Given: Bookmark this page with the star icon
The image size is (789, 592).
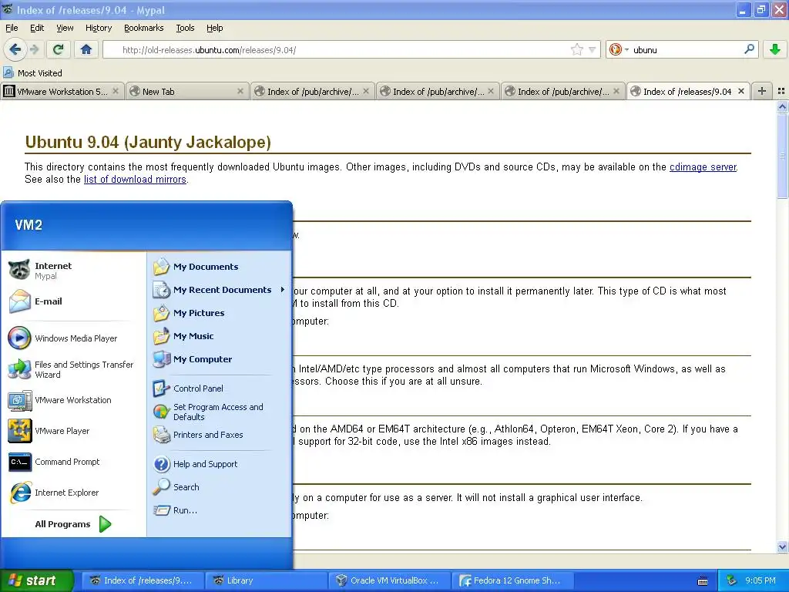Looking at the screenshot, I should 576,49.
